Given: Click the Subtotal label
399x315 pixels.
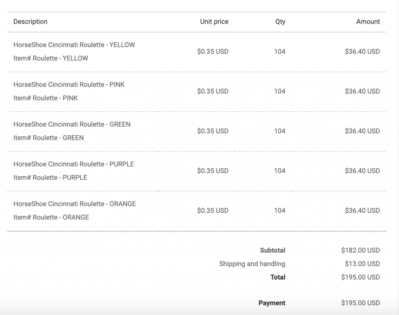Looking at the screenshot, I should click(x=272, y=250).
